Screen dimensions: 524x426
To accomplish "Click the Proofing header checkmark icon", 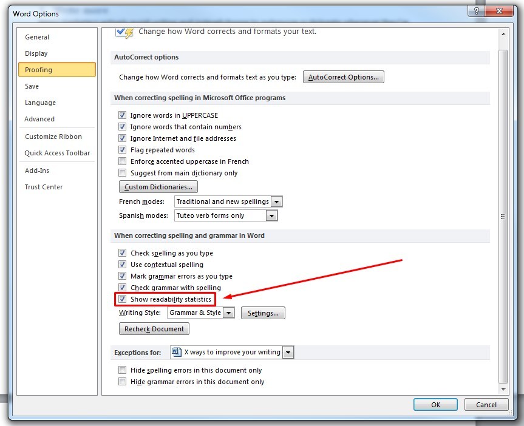I will [124, 33].
